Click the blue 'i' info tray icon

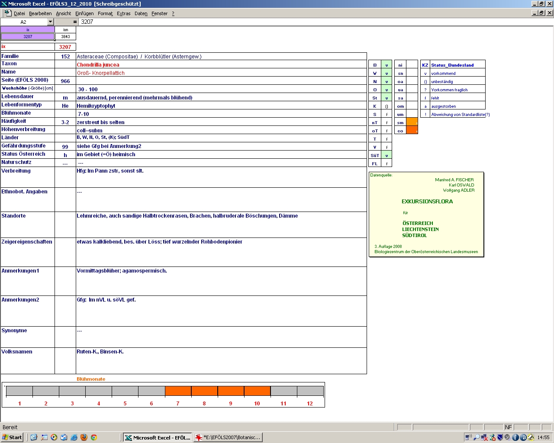[x=515, y=437]
